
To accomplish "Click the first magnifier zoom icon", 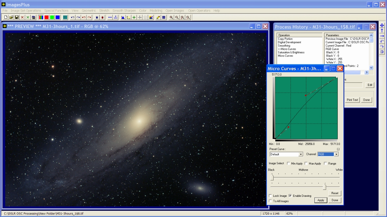I will point(171,17).
